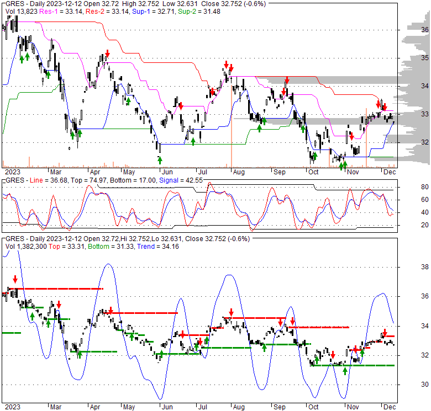431x411 pixels.
Task: Select the Aug label on the top chart timeline
Action: click(x=239, y=172)
